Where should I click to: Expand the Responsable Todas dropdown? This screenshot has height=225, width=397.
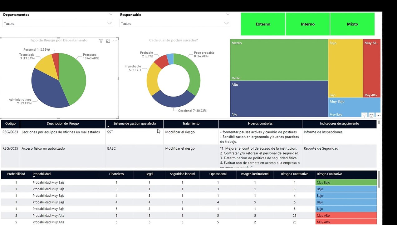174,23
